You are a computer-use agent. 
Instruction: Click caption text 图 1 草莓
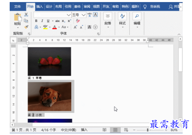35,78
